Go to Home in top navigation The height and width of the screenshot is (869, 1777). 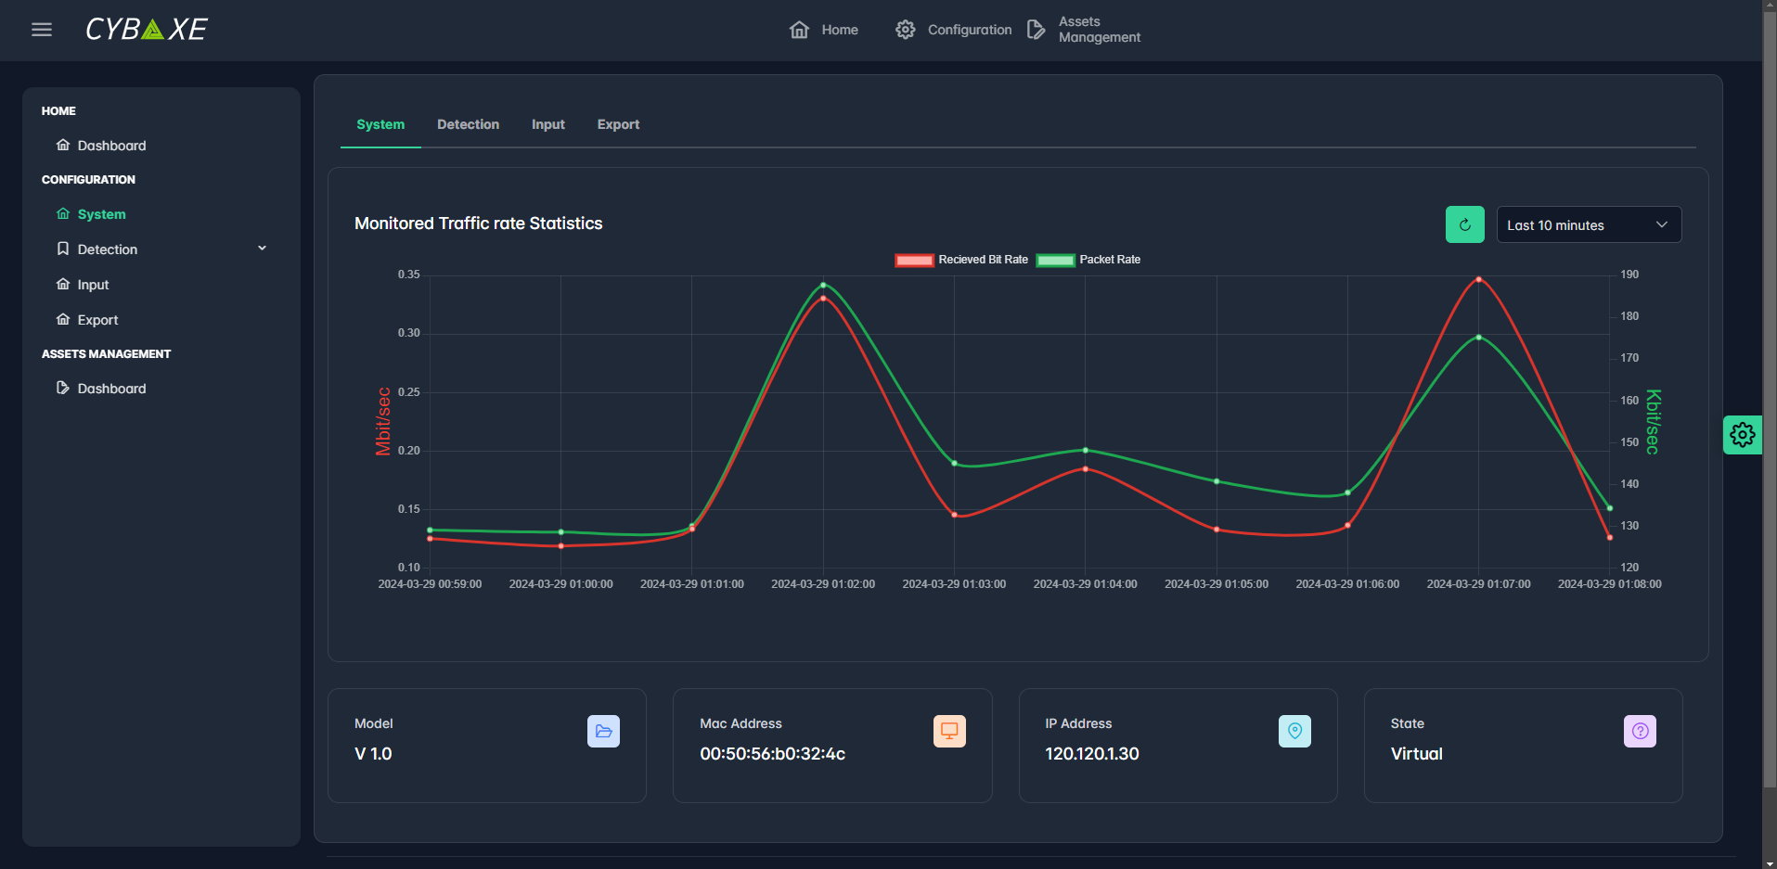coord(824,30)
